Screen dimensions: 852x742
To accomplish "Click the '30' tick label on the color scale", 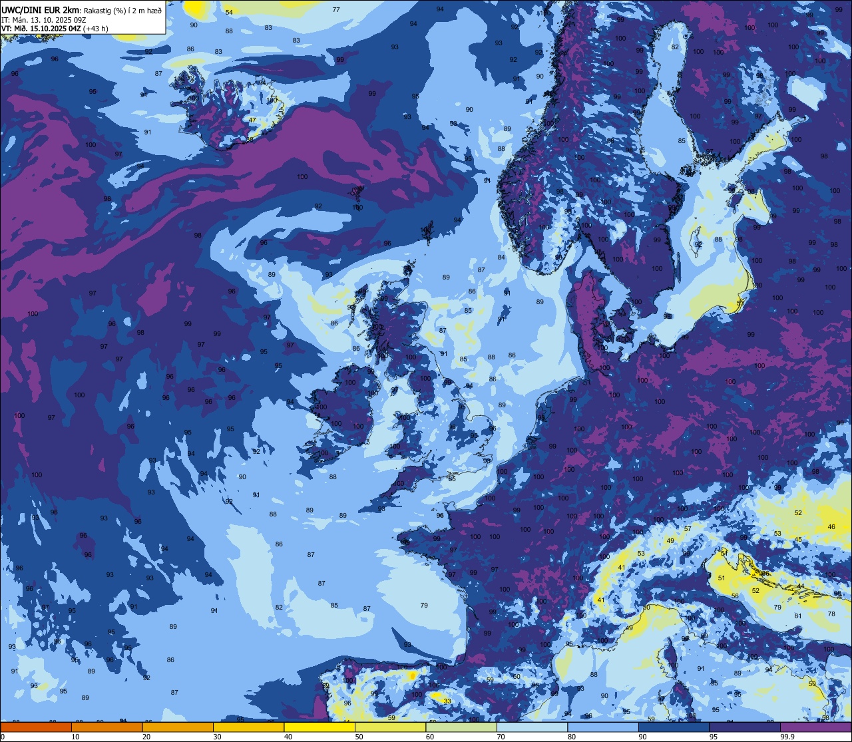I will [217, 737].
